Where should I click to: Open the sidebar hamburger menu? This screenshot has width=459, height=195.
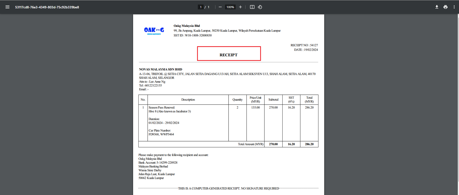[x=7, y=7]
